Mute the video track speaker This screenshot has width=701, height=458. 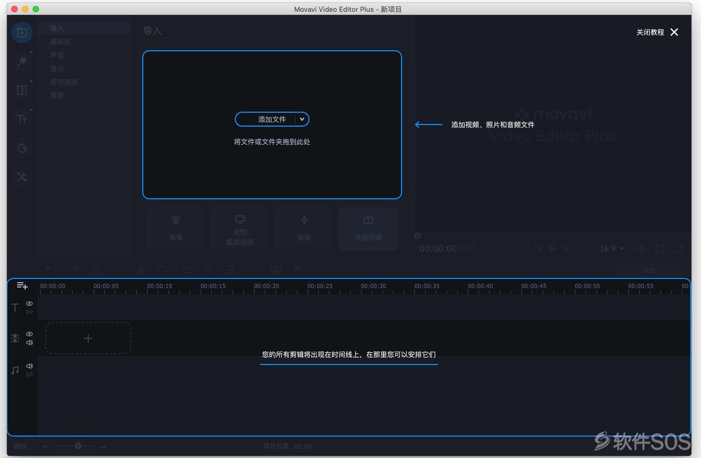coord(29,343)
